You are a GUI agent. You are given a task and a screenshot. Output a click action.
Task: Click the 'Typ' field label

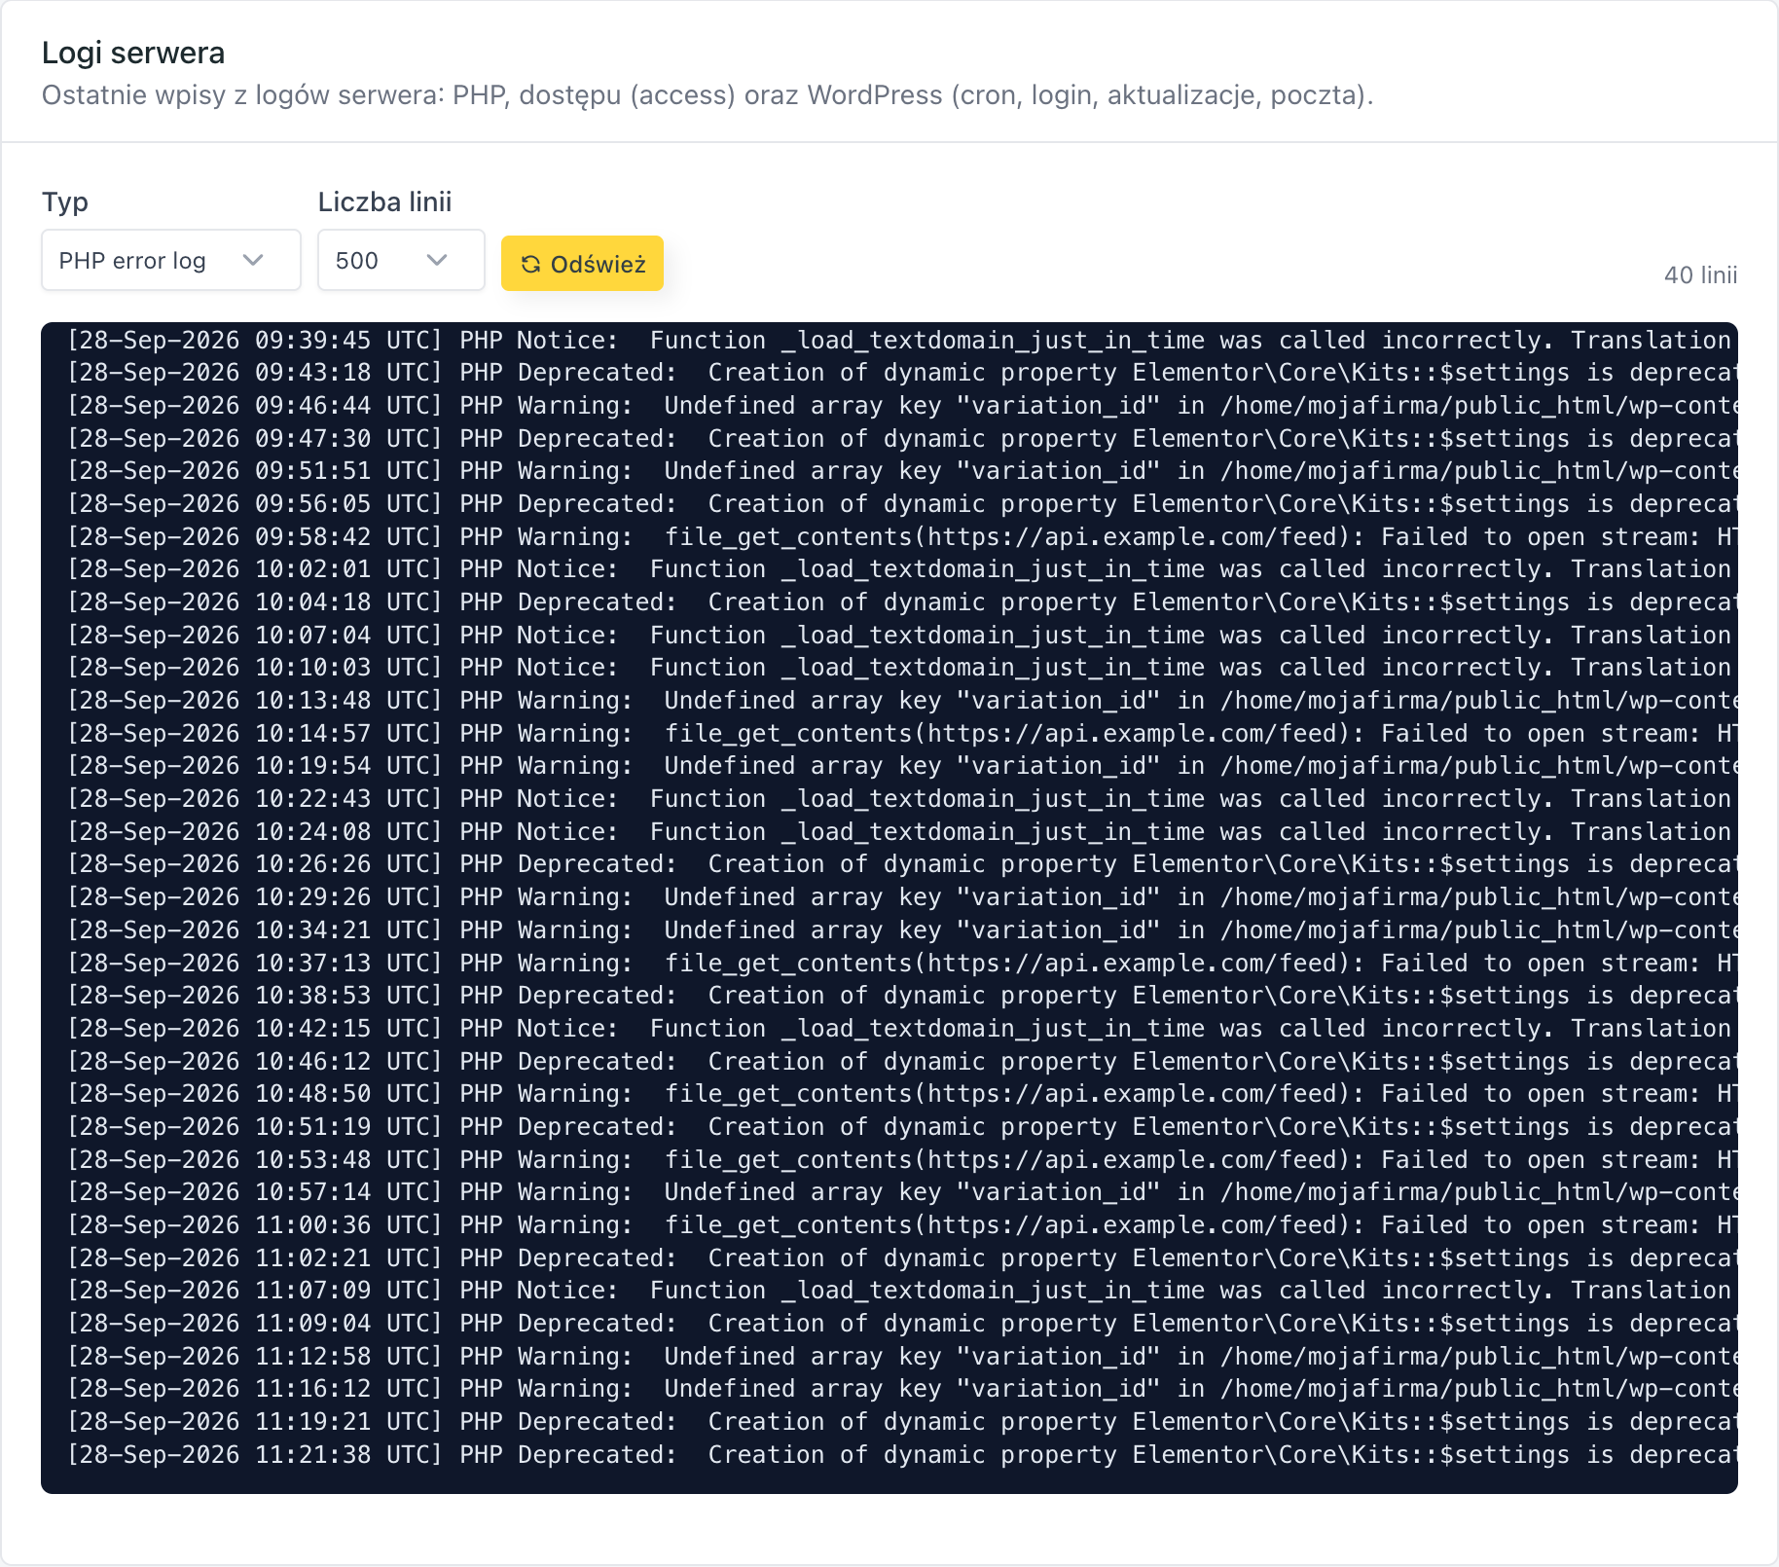coord(65,202)
